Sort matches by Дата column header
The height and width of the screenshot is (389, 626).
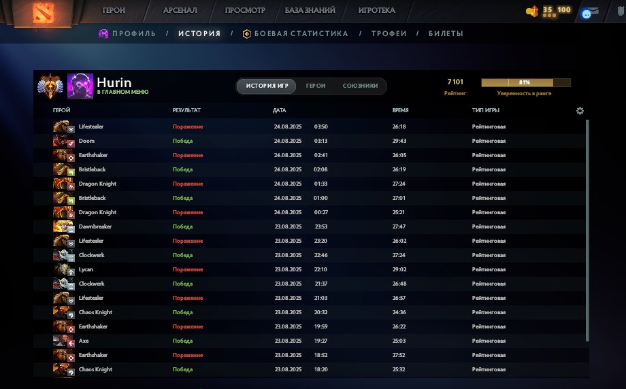pos(280,110)
